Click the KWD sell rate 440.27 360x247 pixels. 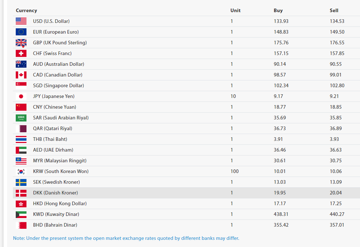(337, 214)
